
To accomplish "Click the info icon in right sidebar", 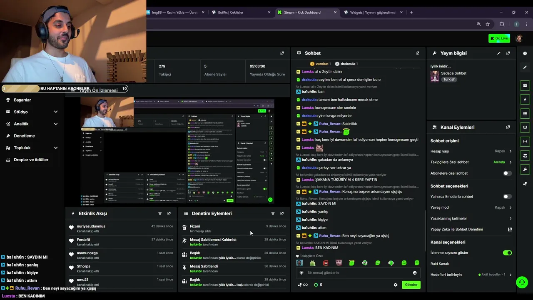I will coord(525,53).
